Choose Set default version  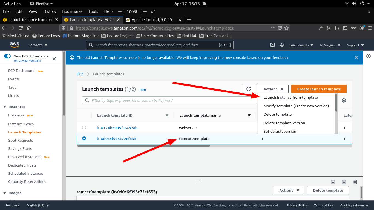tap(280, 131)
